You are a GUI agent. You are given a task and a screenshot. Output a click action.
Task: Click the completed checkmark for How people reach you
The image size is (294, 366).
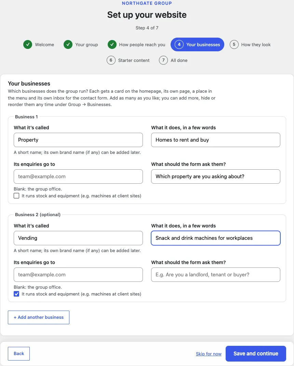point(112,44)
